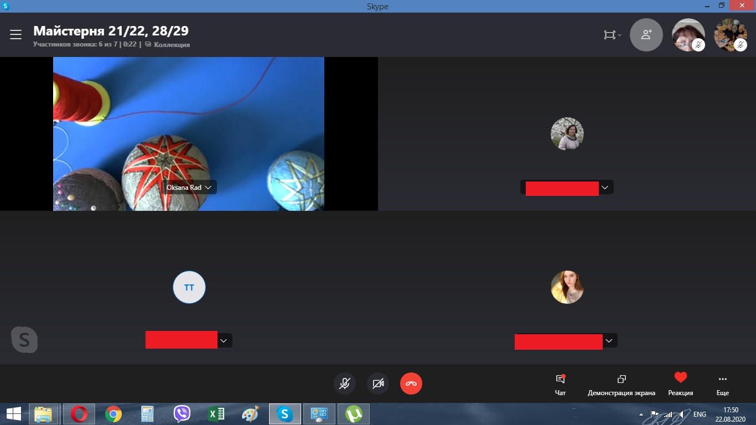756x425 pixels.
Task: Open the view layout switcher icon
Action: point(612,35)
